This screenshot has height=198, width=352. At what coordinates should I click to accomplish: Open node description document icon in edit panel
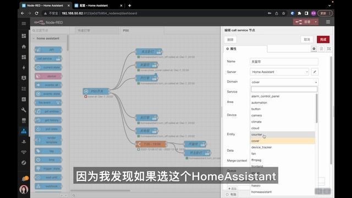point(321,49)
